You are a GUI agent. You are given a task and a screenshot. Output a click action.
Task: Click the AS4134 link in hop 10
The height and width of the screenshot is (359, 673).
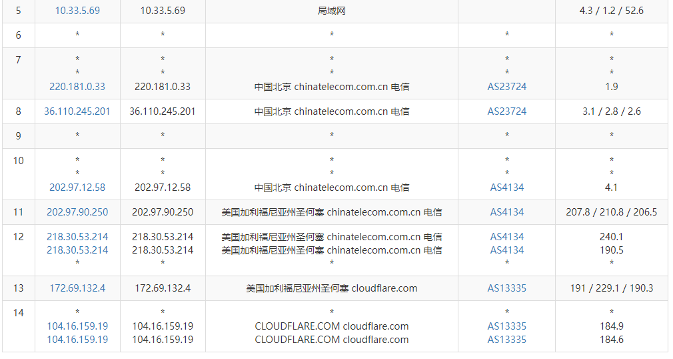[507, 188]
